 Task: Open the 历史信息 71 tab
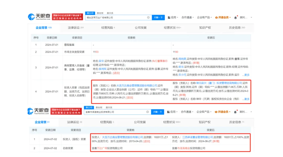click(237, 122)
